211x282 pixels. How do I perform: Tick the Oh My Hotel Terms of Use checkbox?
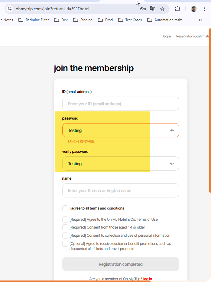click(x=65, y=220)
